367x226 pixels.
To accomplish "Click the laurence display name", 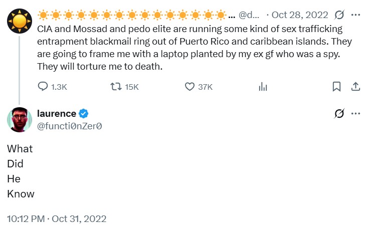I will click(56, 114).
